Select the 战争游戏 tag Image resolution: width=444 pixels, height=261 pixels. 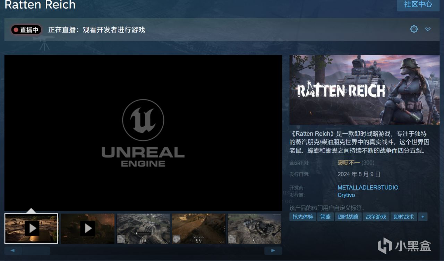tap(376, 217)
